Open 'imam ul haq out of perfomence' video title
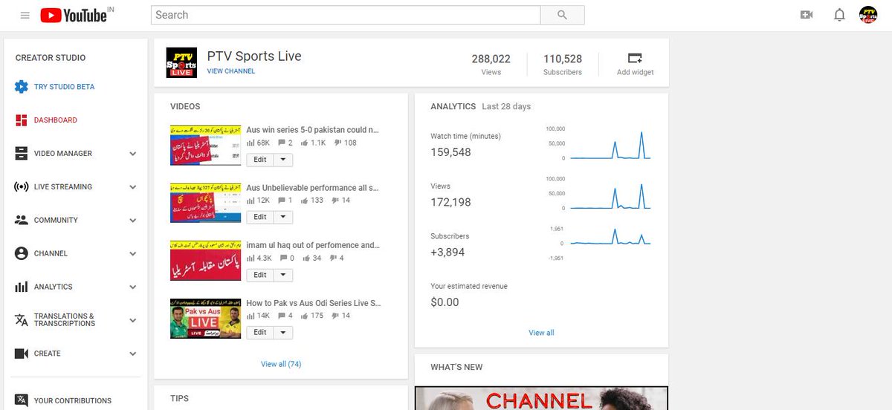The height and width of the screenshot is (410, 892). tap(313, 245)
